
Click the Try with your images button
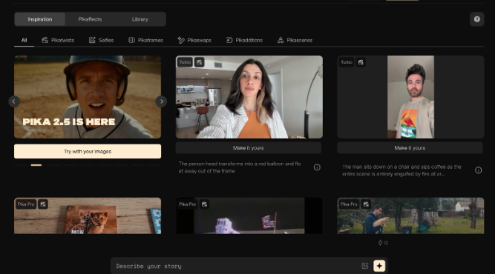[x=88, y=152]
